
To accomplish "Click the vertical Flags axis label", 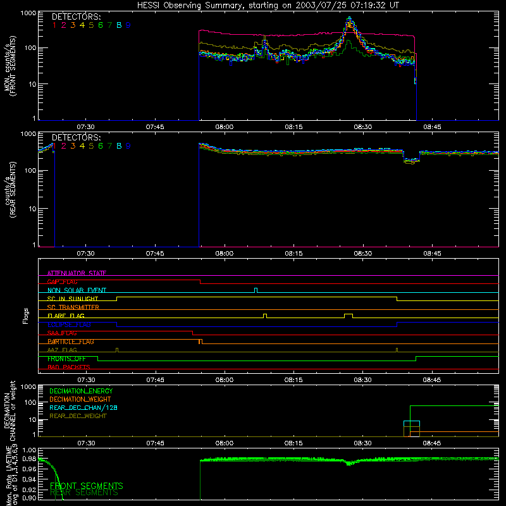I will click(x=26, y=316).
